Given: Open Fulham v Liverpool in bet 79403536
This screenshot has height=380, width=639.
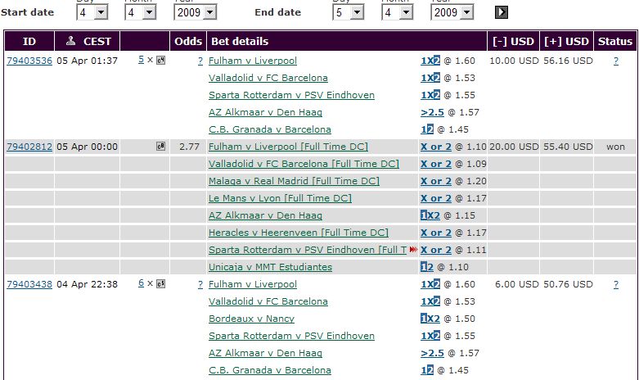Looking at the screenshot, I should [253, 61].
